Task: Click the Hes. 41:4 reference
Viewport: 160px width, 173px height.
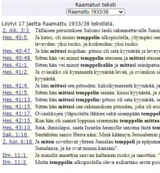Action: tap(16, 86)
